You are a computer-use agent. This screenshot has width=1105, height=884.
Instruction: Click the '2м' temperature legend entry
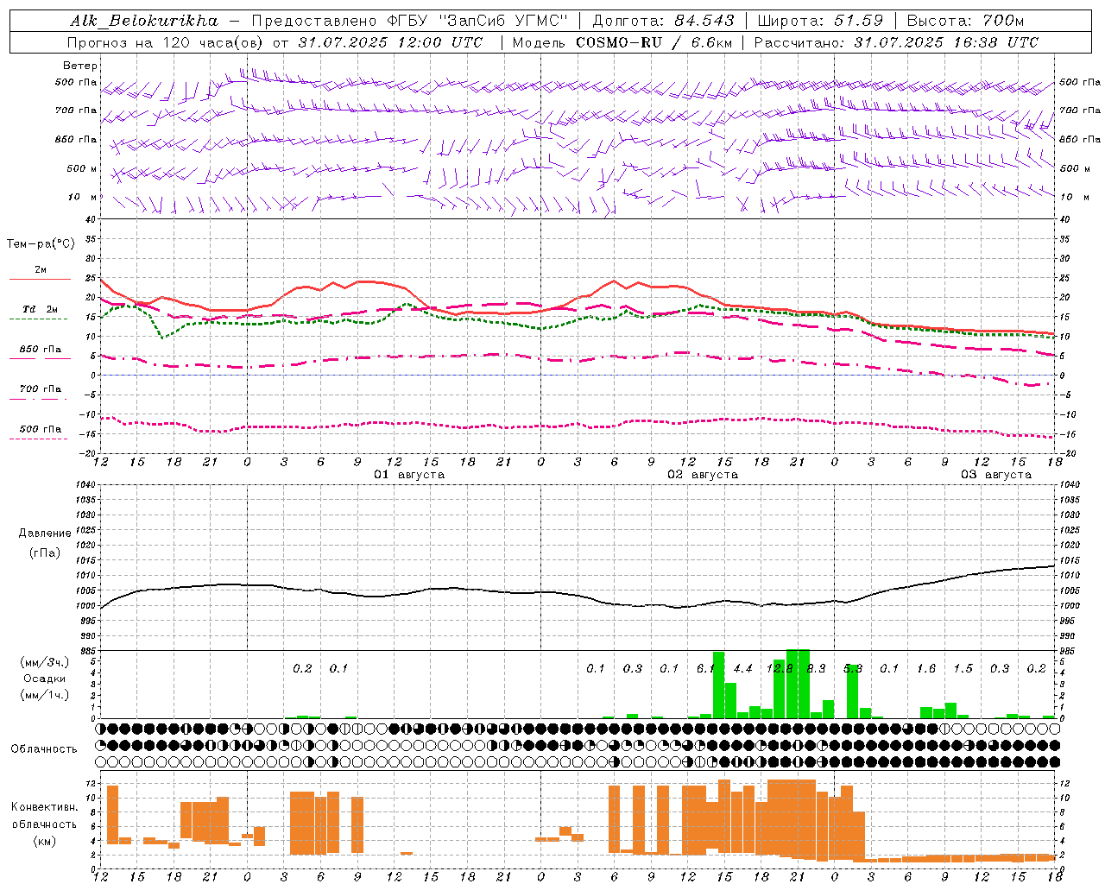[41, 270]
